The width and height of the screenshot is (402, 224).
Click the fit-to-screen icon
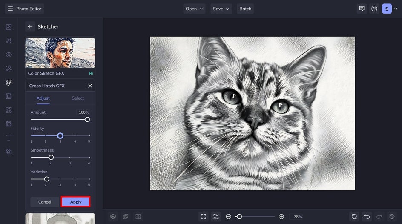pyautogui.click(x=204, y=217)
